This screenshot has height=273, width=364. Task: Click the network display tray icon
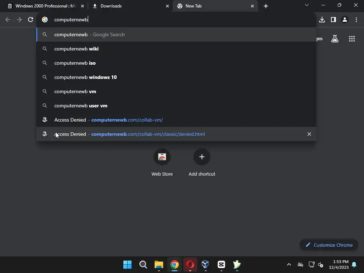(x=311, y=264)
